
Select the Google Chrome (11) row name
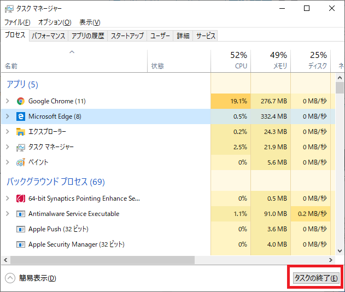(57, 101)
